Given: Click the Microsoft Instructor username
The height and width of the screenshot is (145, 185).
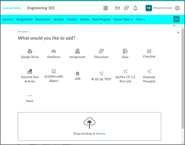Looking at the screenshot, I should coord(163,8).
